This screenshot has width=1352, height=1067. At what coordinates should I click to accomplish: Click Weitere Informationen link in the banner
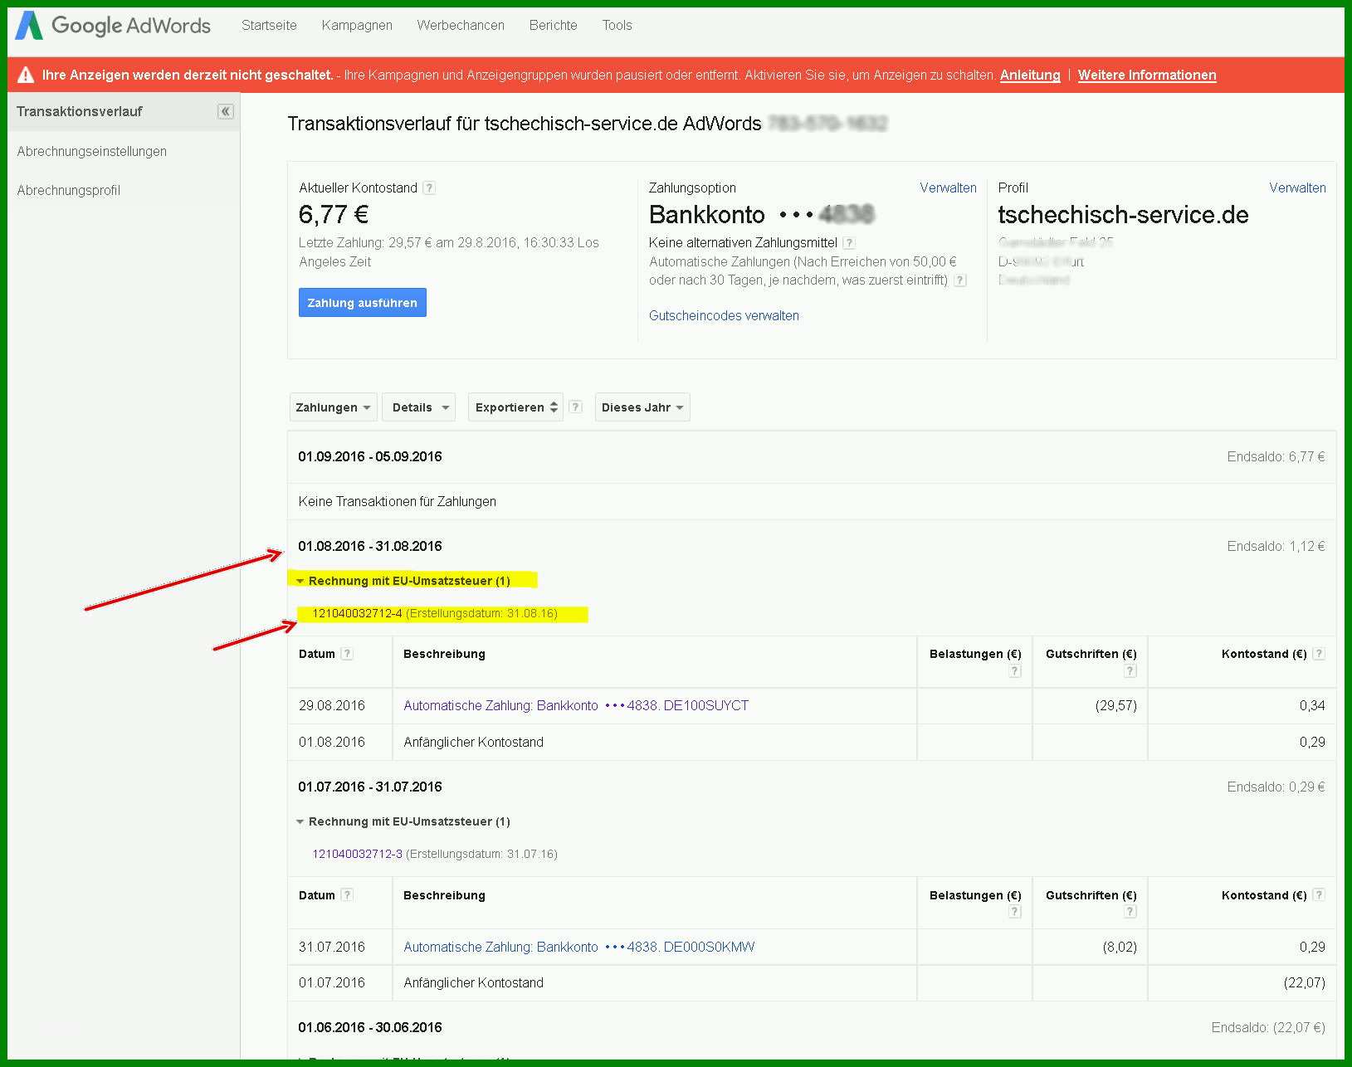point(1147,75)
